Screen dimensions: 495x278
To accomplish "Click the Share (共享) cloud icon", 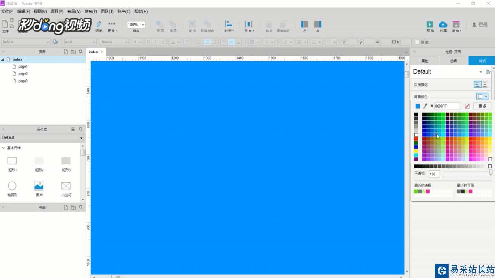I will pyautogui.click(x=443, y=24).
